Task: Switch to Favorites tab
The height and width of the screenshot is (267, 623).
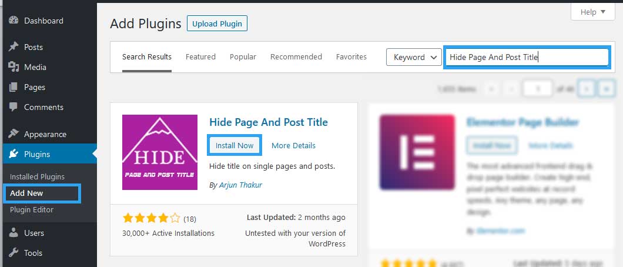Action: 351,57
